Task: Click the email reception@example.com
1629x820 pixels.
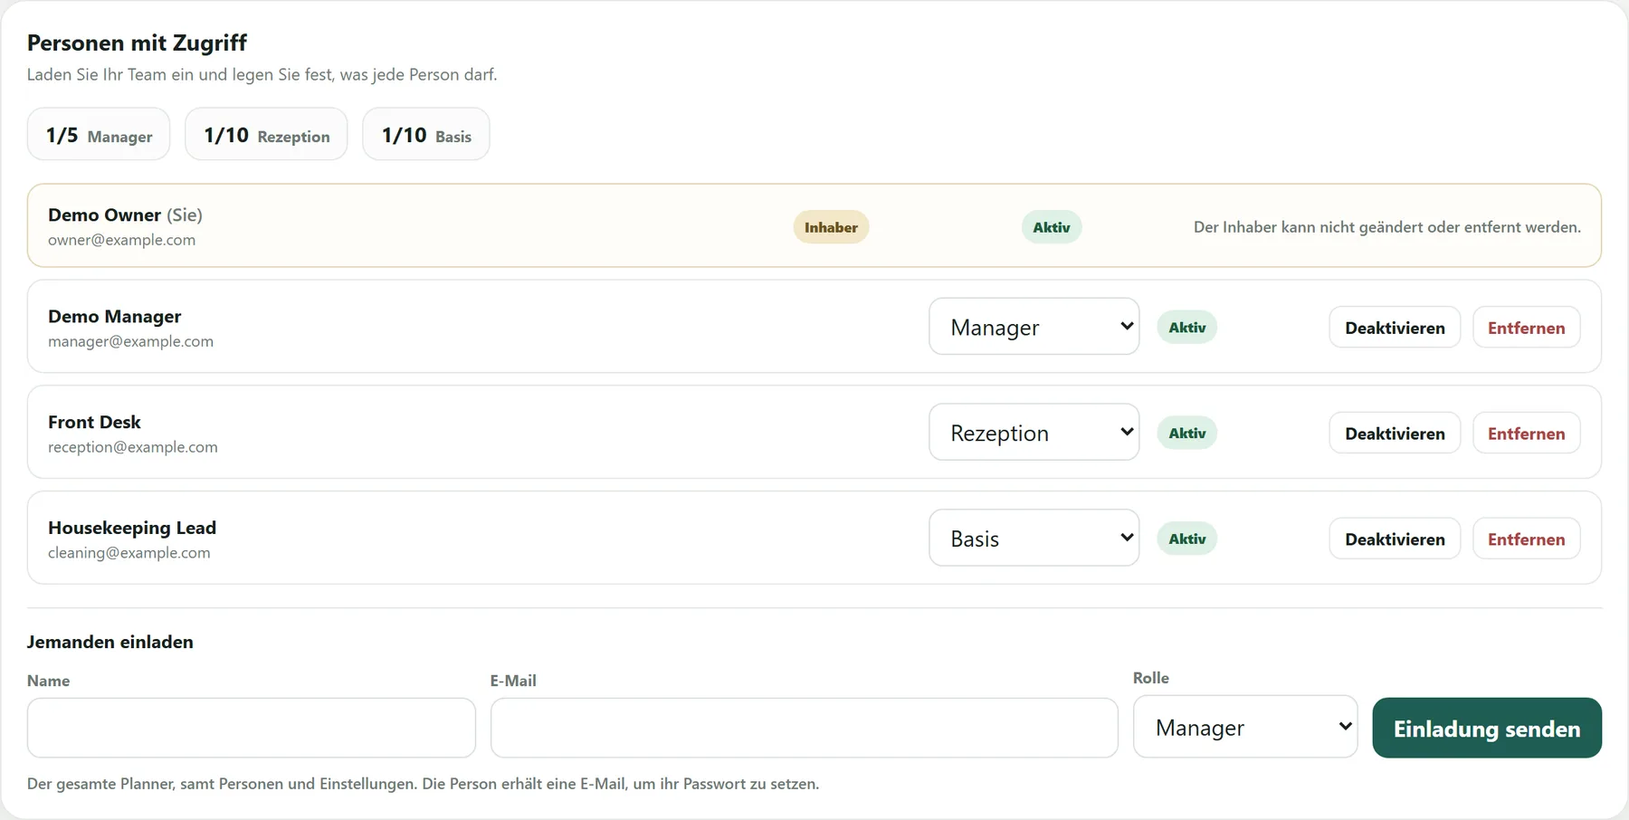Action: [133, 447]
